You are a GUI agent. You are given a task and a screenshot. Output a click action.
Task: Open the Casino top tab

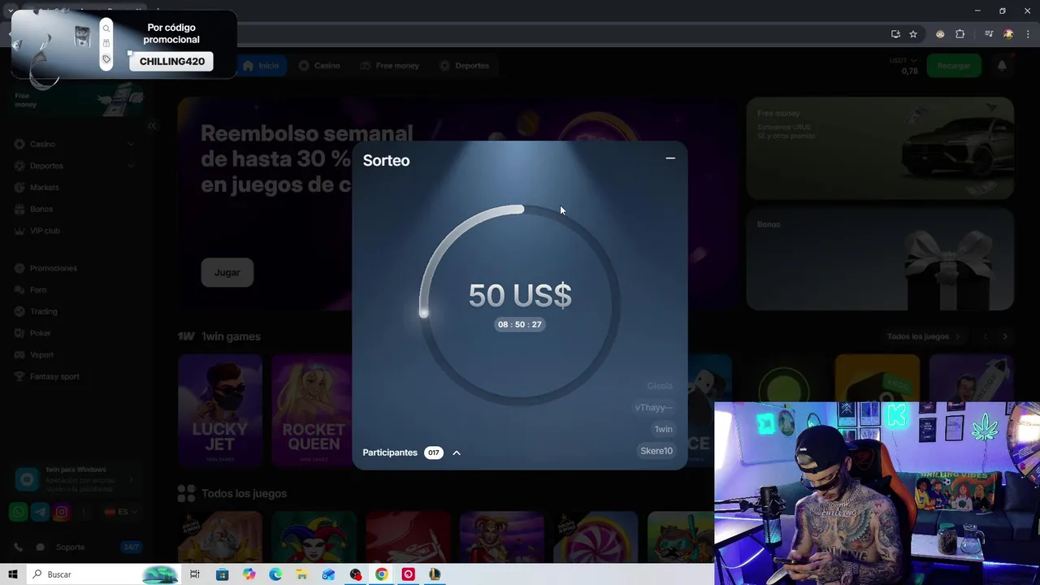319,65
